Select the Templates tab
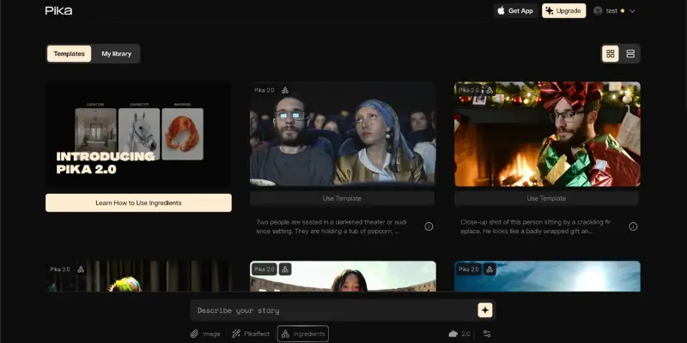 point(70,54)
